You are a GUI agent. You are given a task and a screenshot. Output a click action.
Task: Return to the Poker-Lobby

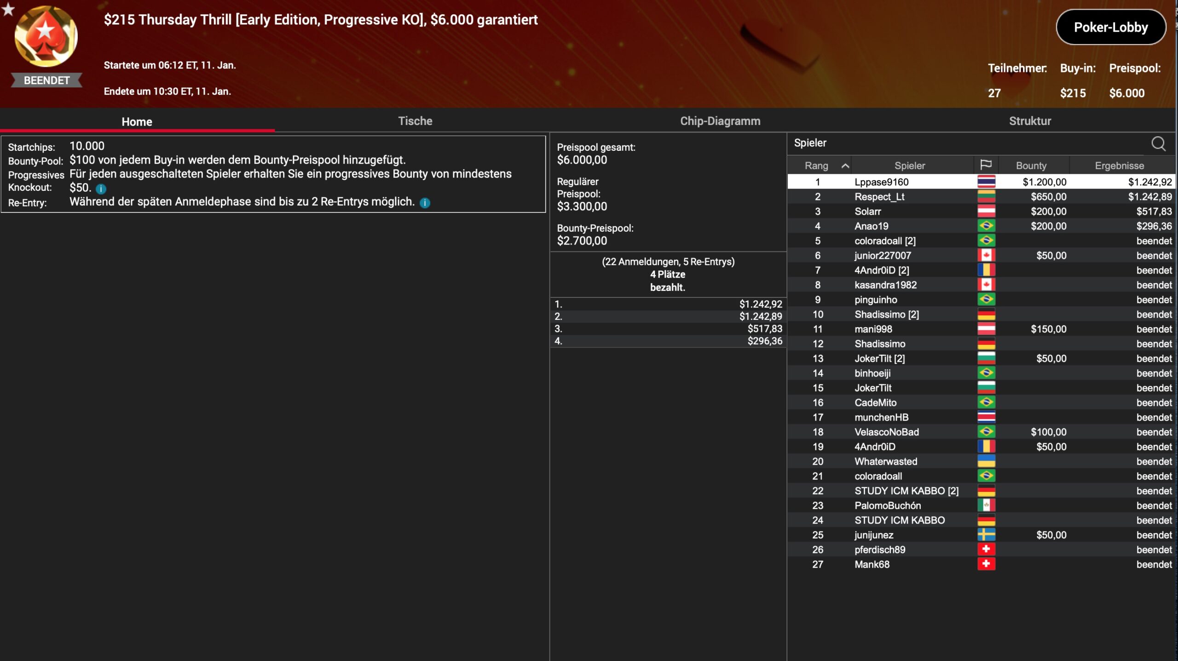pyautogui.click(x=1110, y=27)
